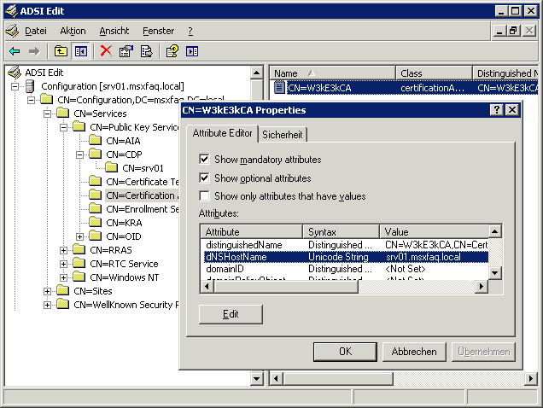Expand the CN=RRAS node
This screenshot has width=543, height=408.
(x=63, y=250)
